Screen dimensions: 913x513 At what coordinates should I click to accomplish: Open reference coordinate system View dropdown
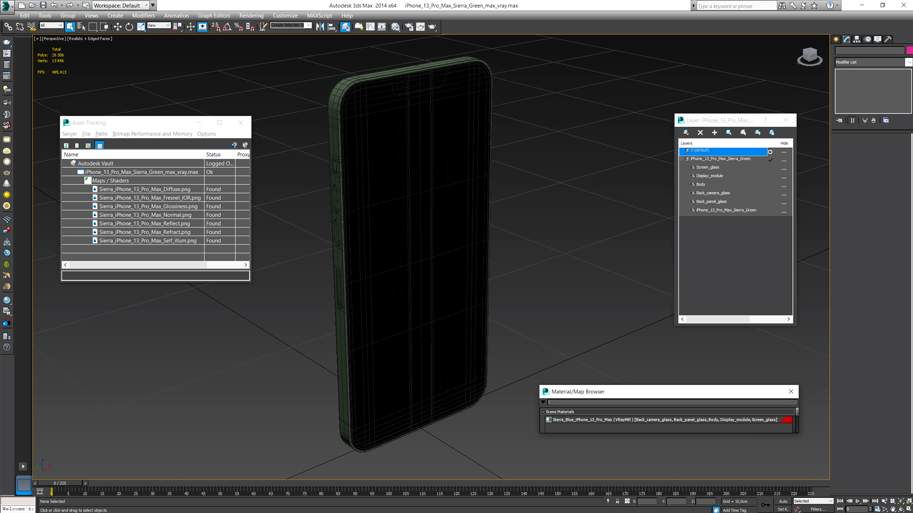click(159, 26)
